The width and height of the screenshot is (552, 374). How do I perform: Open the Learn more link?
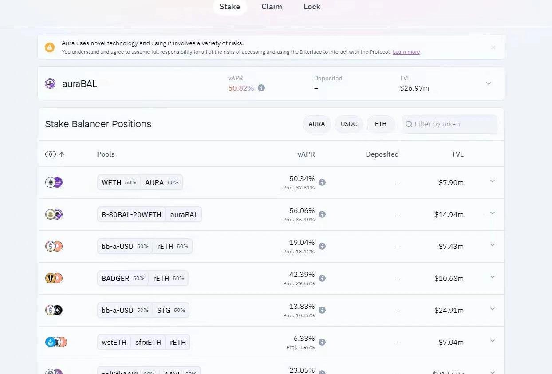click(406, 52)
